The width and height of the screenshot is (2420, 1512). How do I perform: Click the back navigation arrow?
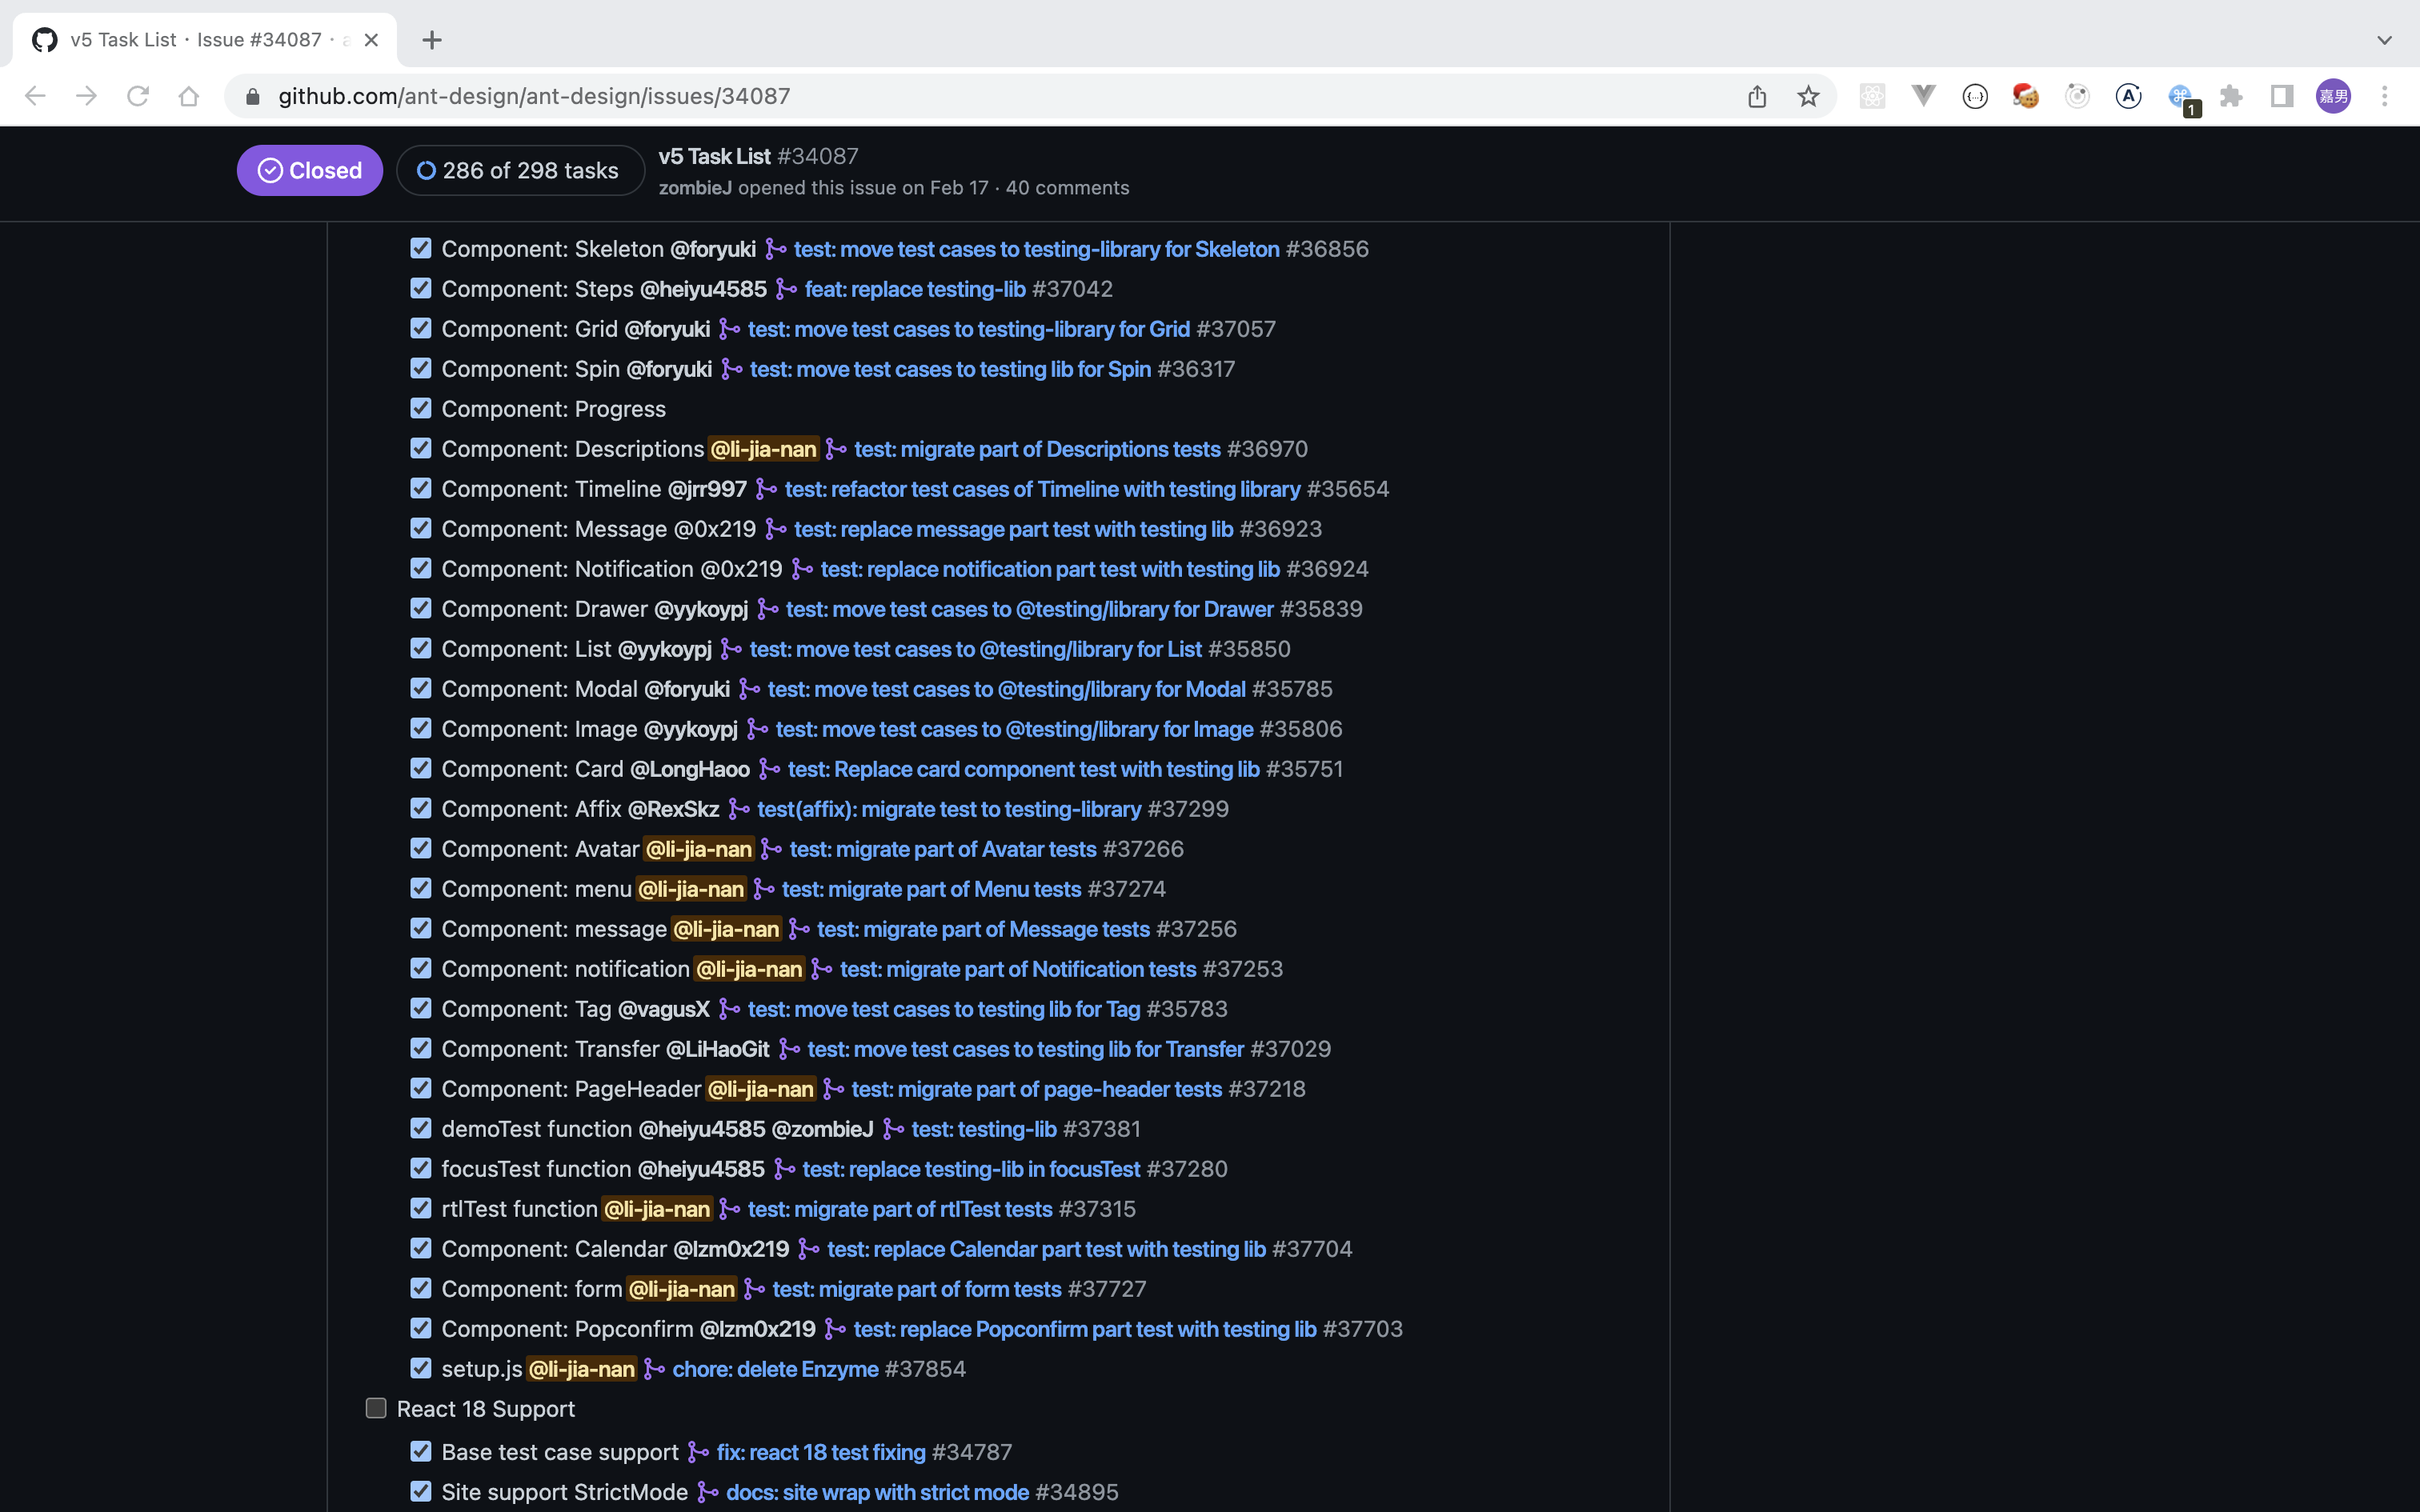(35, 96)
